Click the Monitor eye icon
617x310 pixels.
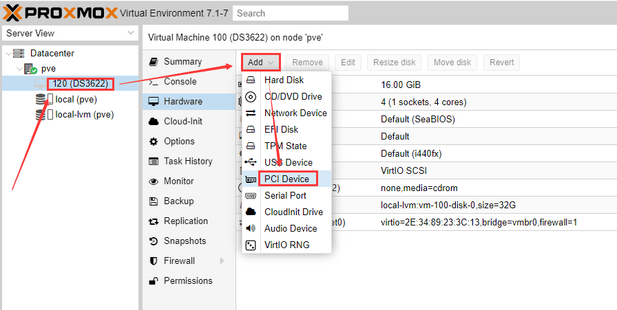[x=154, y=181]
